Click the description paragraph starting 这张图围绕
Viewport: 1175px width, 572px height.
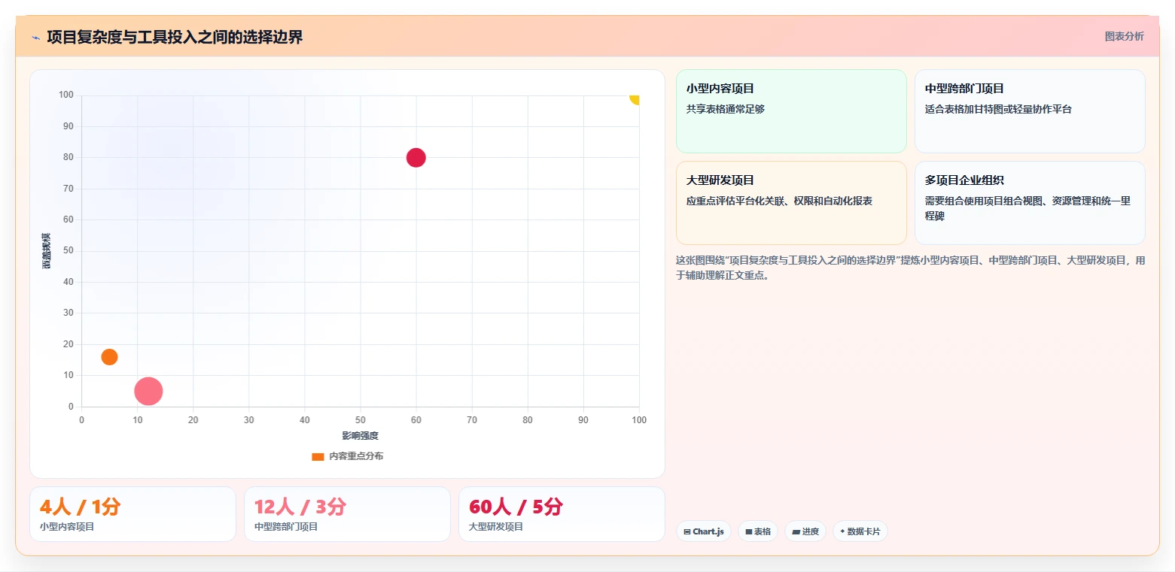coord(911,268)
